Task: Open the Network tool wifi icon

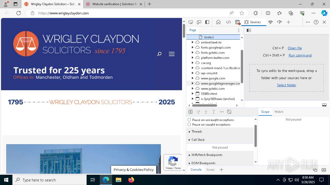Action: click(x=270, y=22)
